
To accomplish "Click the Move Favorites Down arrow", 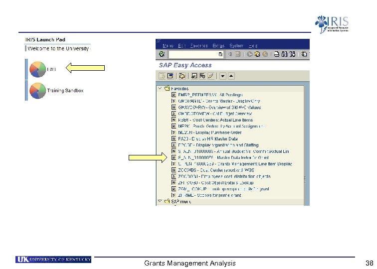I will coord(222,76).
